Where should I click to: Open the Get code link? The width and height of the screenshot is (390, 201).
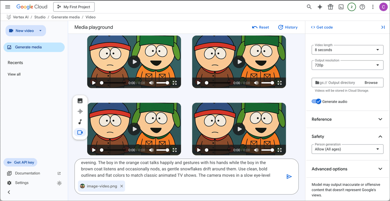coord(322,27)
